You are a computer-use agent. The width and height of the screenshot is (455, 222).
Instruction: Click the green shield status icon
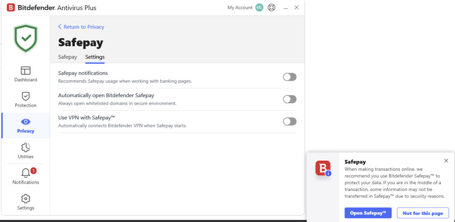(26, 38)
